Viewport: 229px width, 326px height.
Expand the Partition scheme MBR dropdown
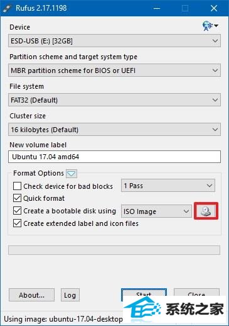tap(114, 70)
